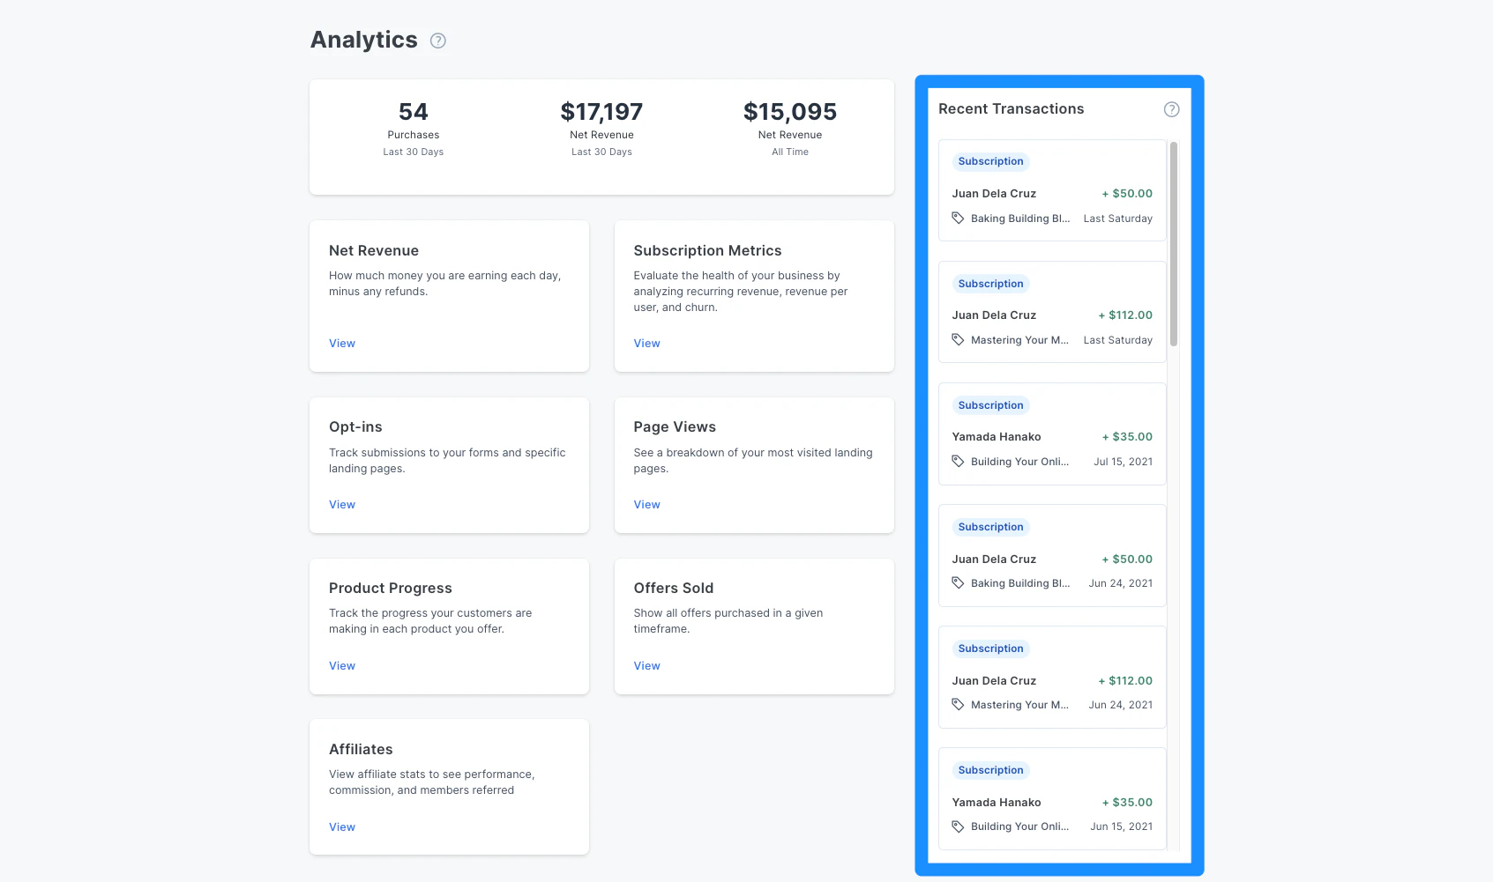The width and height of the screenshot is (1493, 882).
Task: View the Offers Sold report
Action: [x=646, y=666]
